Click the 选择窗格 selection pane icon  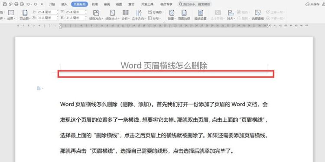coord(258,15)
